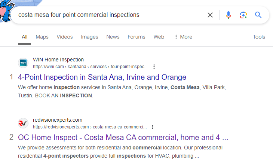The image size is (273, 167).
Task: Click the WIN Home Inspection favicon
Action: point(23,63)
